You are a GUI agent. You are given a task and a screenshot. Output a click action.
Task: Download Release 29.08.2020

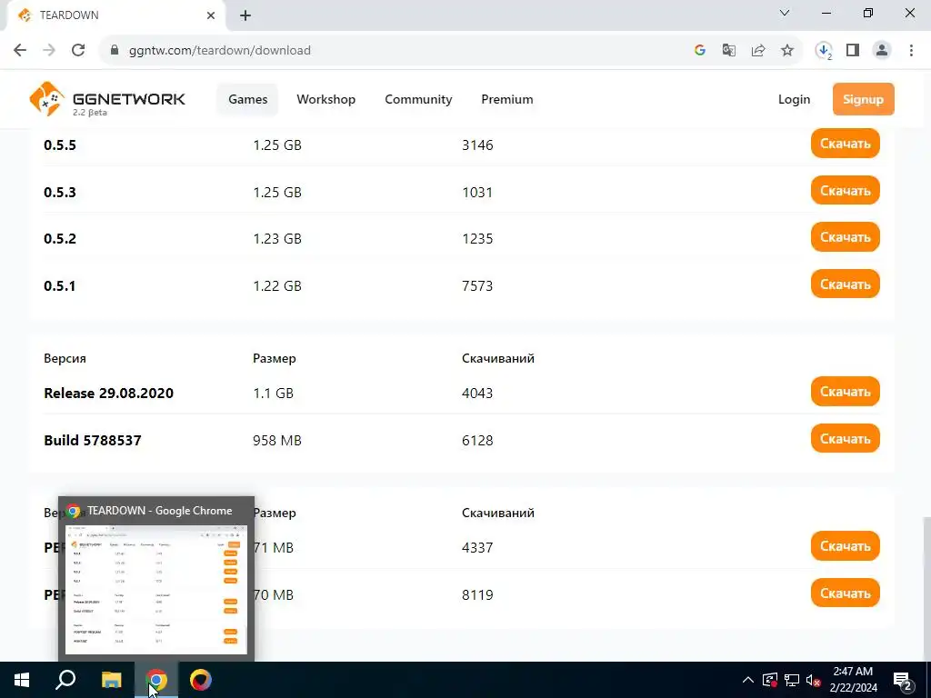coord(845,392)
